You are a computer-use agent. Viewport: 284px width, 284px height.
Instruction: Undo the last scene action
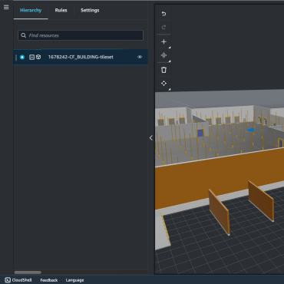click(x=163, y=14)
